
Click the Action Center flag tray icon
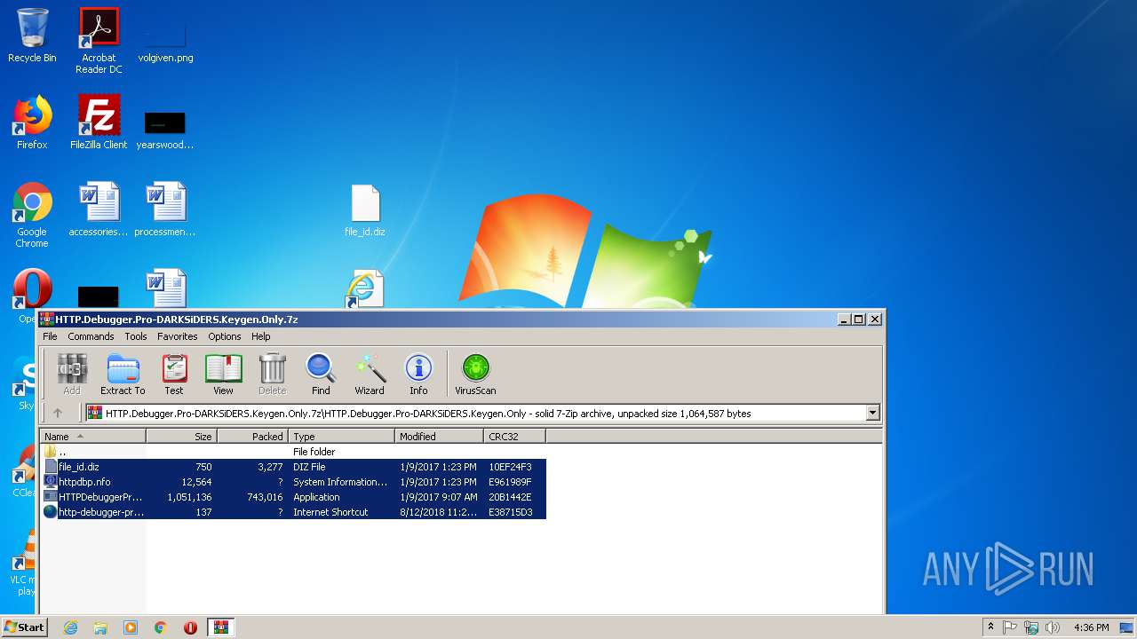1010,627
